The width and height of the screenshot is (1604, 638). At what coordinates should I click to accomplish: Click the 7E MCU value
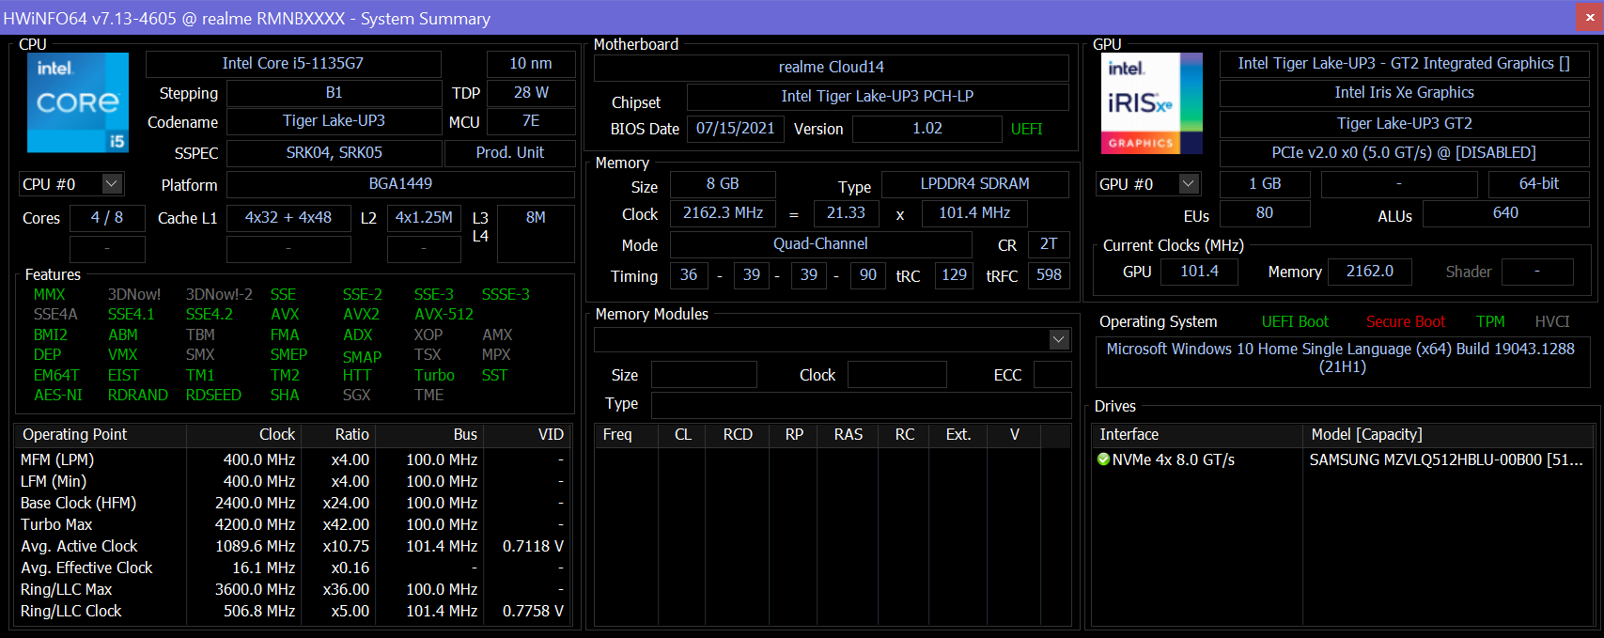(531, 121)
